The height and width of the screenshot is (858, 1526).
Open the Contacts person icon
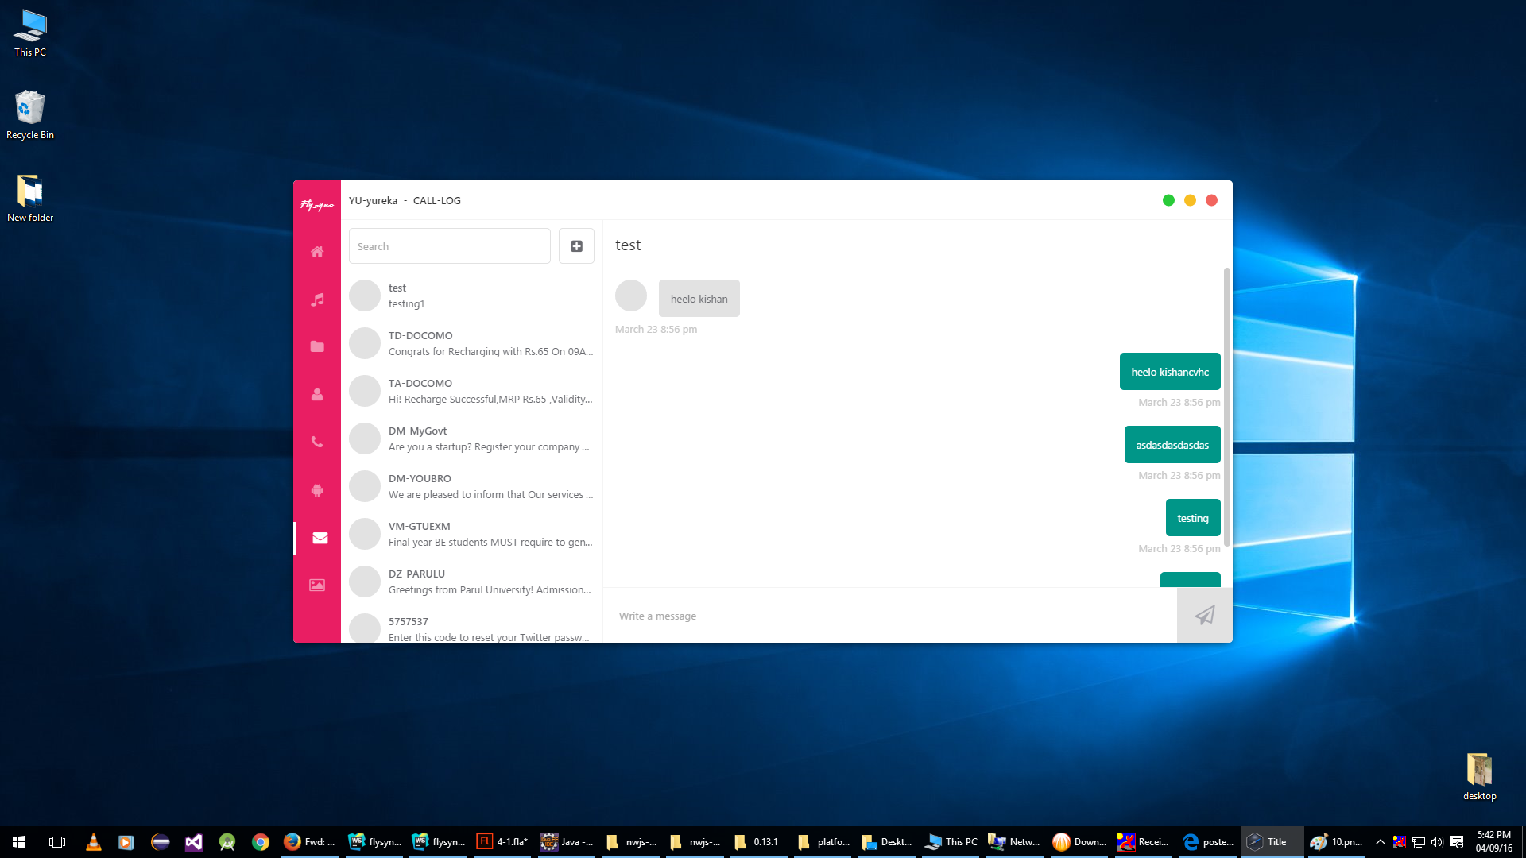[317, 394]
